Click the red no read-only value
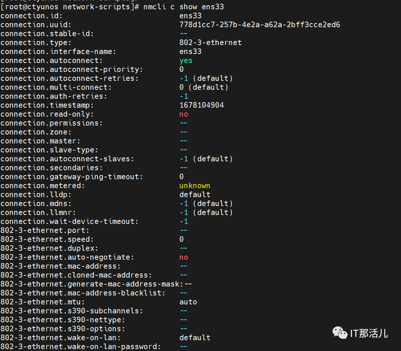 coord(184,114)
